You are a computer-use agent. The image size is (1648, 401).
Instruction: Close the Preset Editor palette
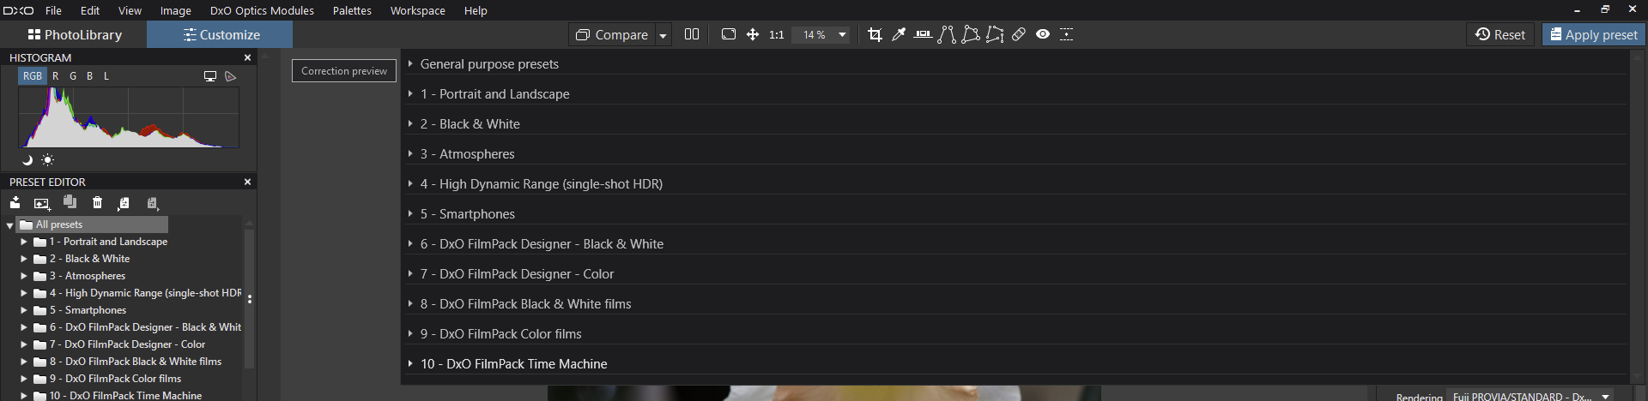point(248,182)
